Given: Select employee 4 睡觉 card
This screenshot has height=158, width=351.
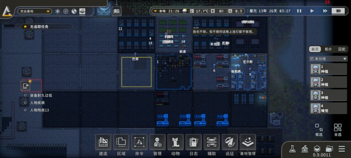Looking at the screenshot, I should [328, 108].
